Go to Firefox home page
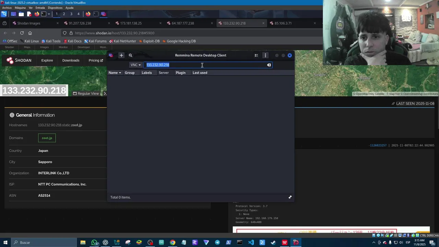The image size is (439, 247). pyautogui.click(x=30, y=33)
